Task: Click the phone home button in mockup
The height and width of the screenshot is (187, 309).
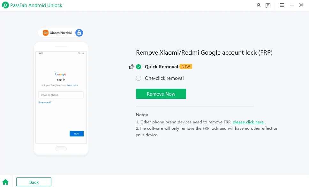Action: pyautogui.click(x=61, y=149)
